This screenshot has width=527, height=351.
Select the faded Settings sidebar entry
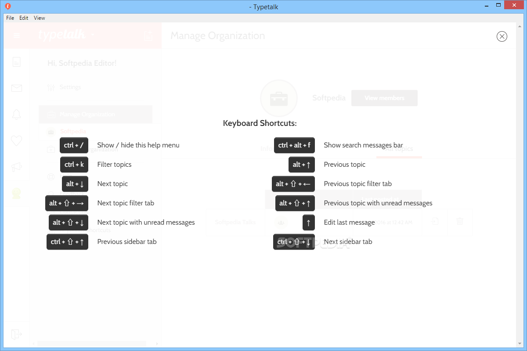point(70,87)
